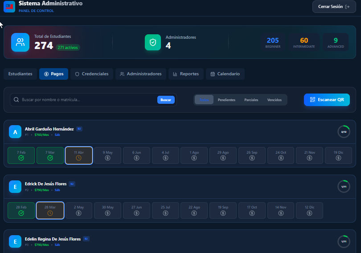Select the 9 Advanced stat card
The height and width of the screenshot is (253, 361).
coord(336,42)
